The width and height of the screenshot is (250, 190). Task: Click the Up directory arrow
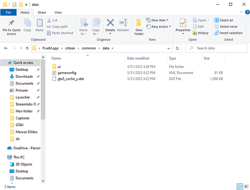27,48
